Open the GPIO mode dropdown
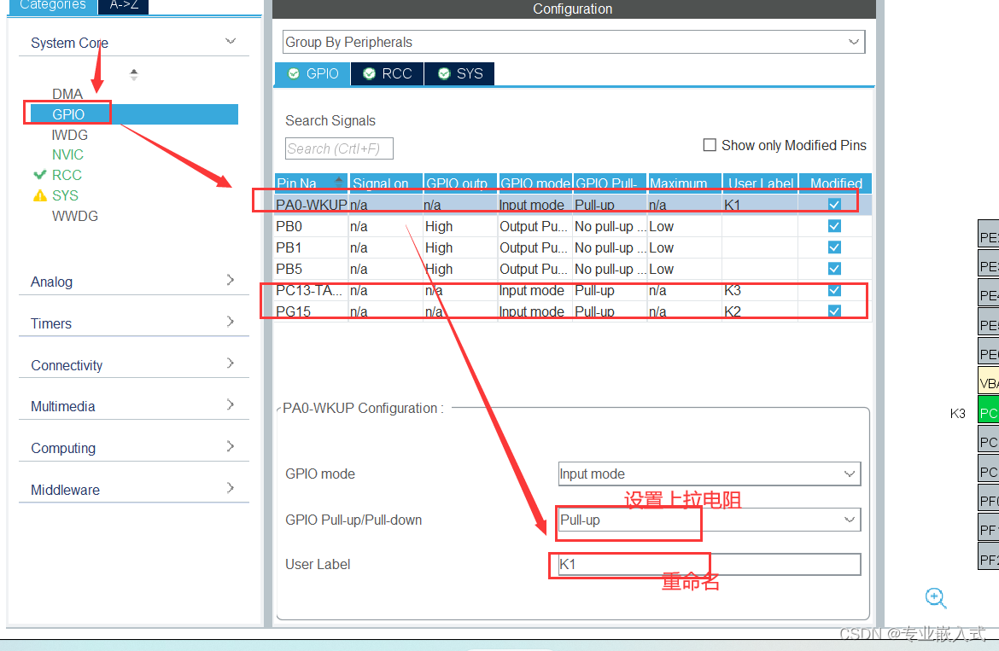This screenshot has width=999, height=651. click(709, 474)
